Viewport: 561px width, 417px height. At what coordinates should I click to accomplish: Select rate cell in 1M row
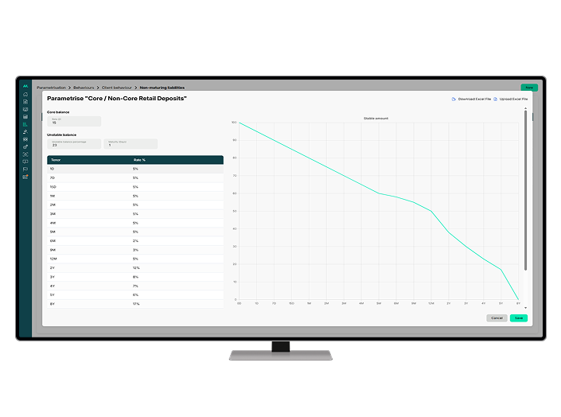(x=135, y=196)
